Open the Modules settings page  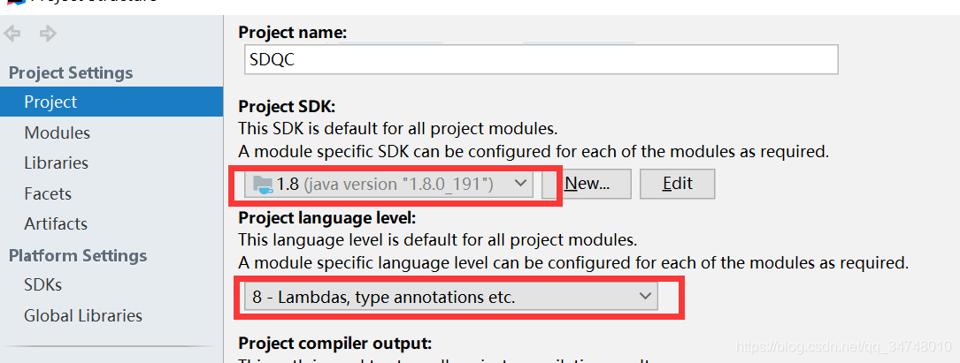click(x=57, y=133)
